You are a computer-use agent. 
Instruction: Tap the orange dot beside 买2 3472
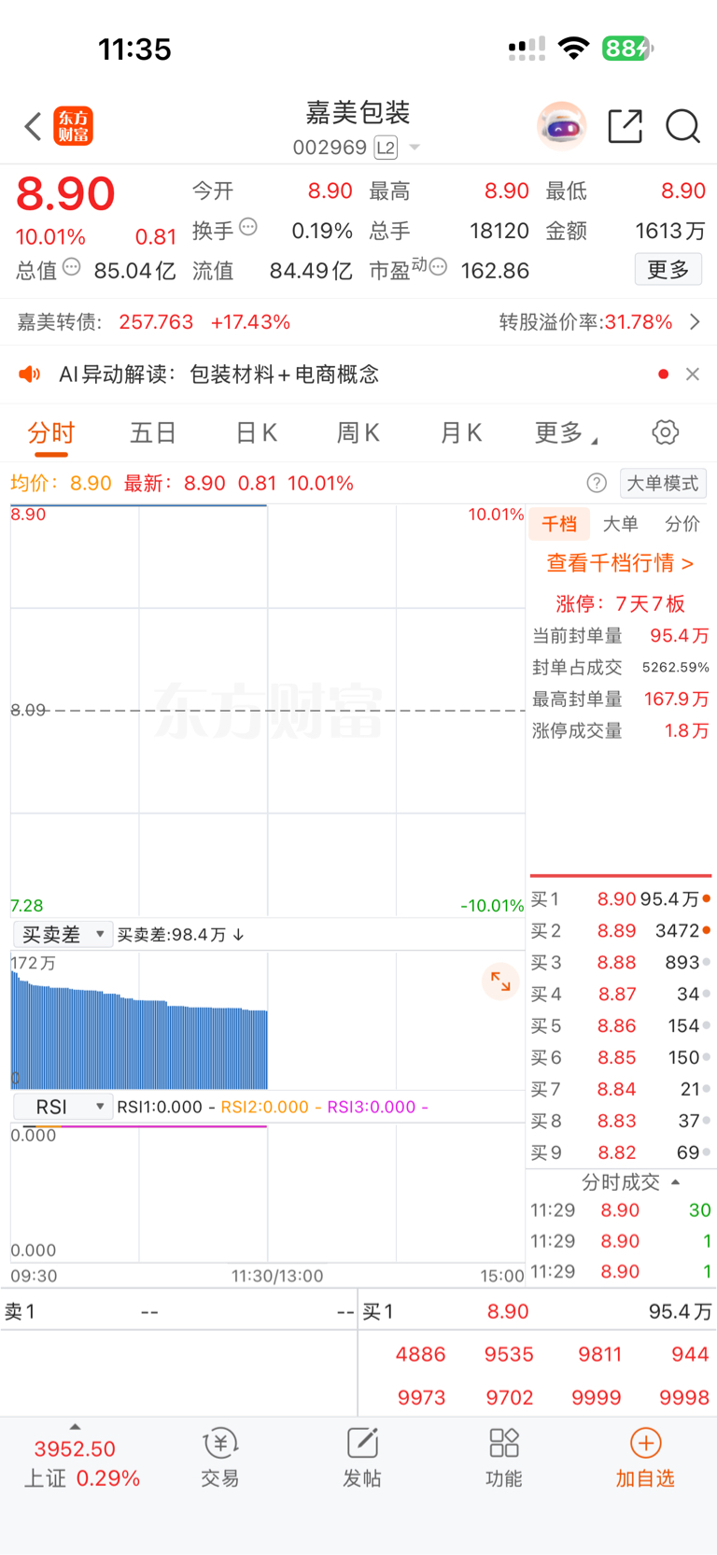(x=707, y=930)
